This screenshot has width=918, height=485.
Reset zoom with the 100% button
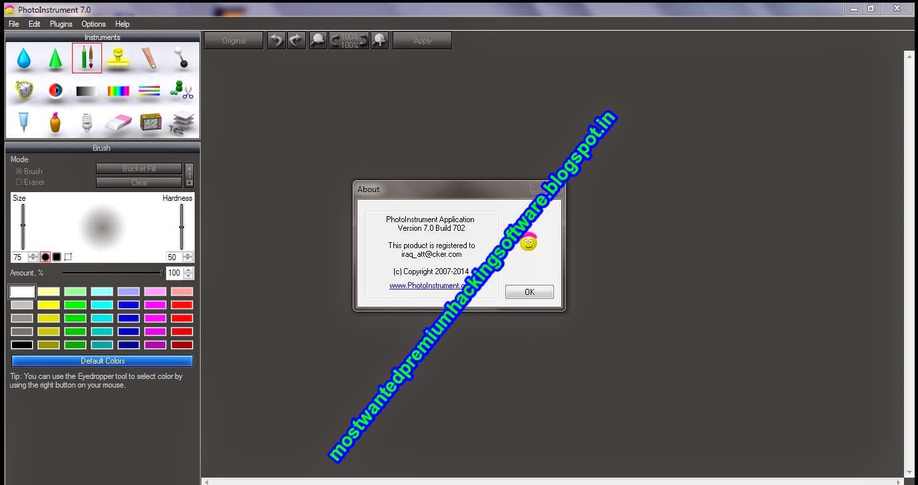point(349,41)
